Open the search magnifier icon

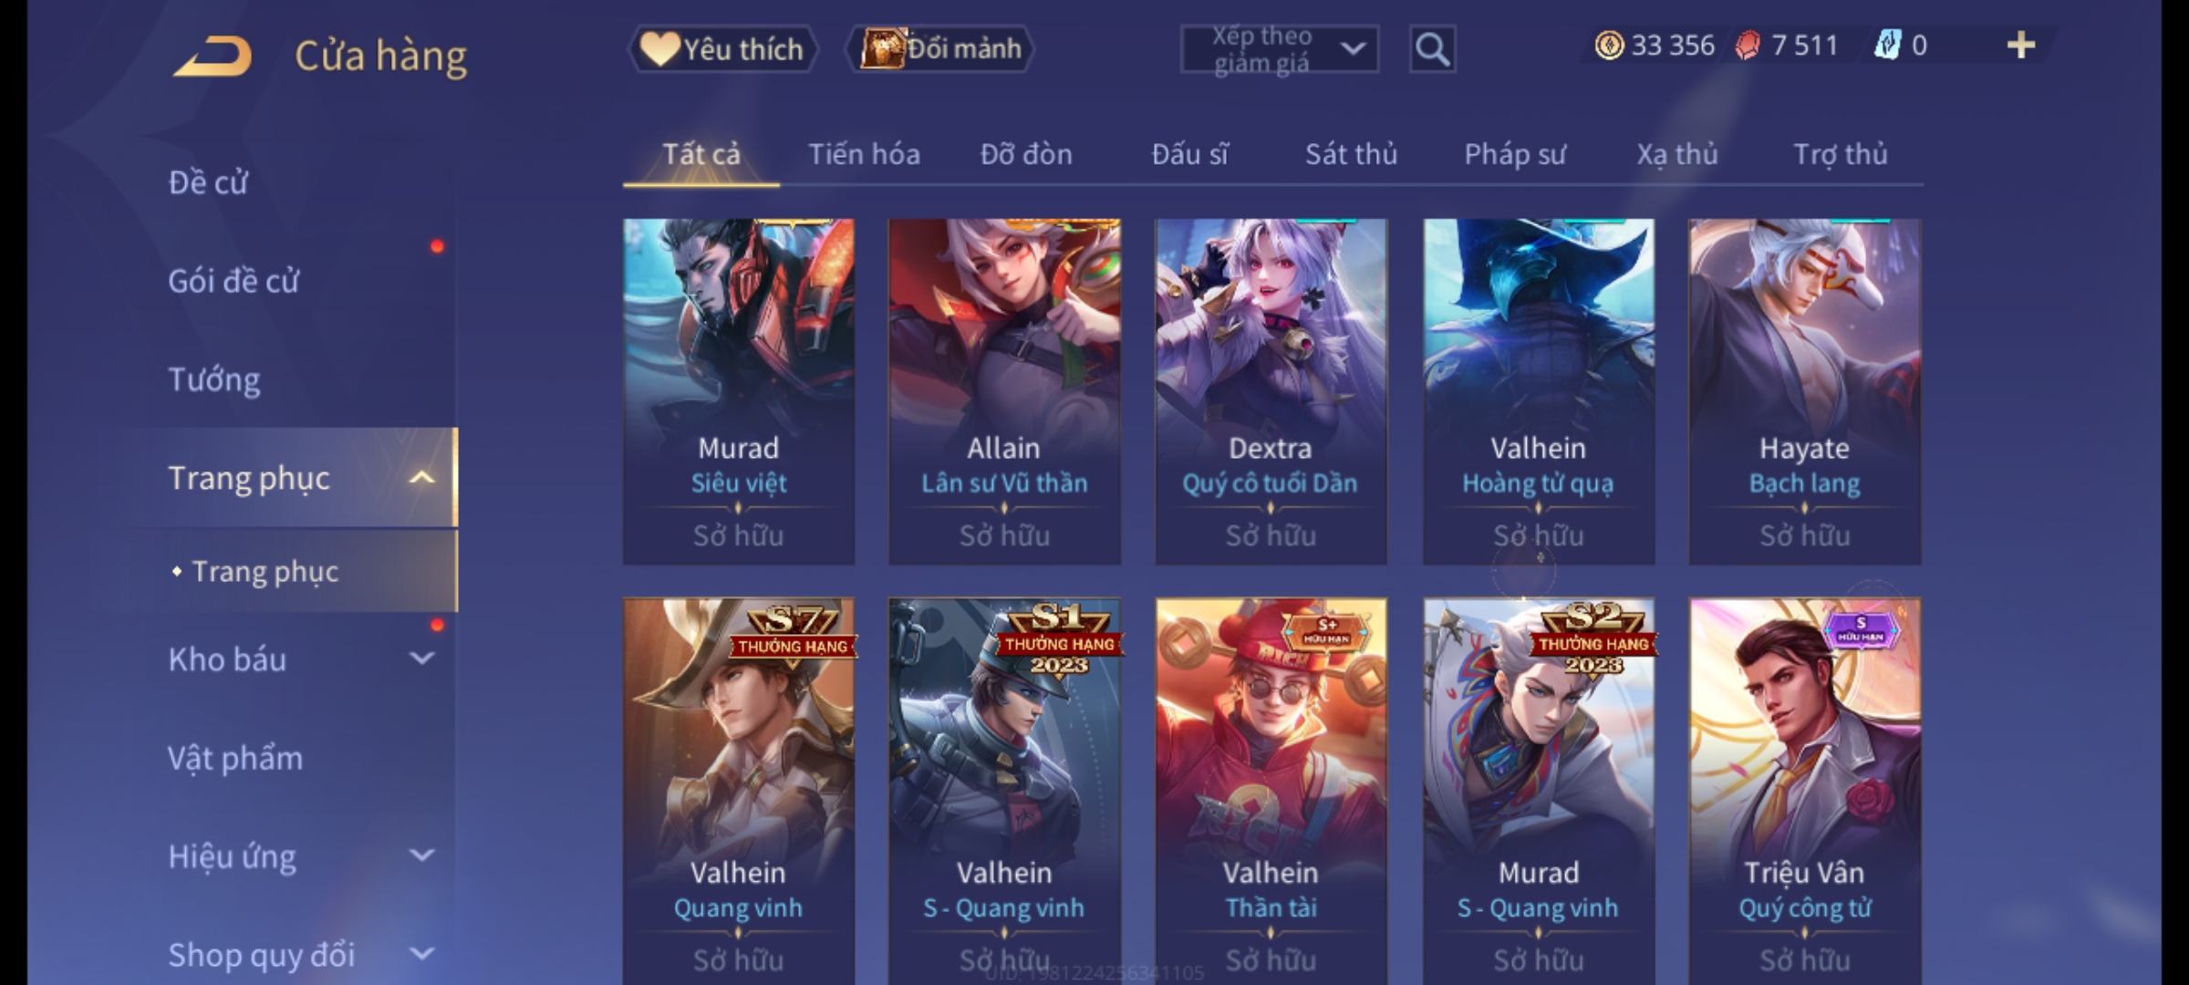click(1432, 49)
